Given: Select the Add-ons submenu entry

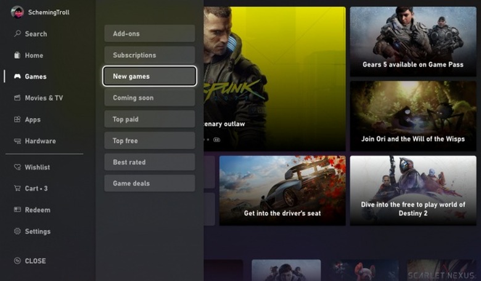Looking at the screenshot, I should tap(149, 34).
